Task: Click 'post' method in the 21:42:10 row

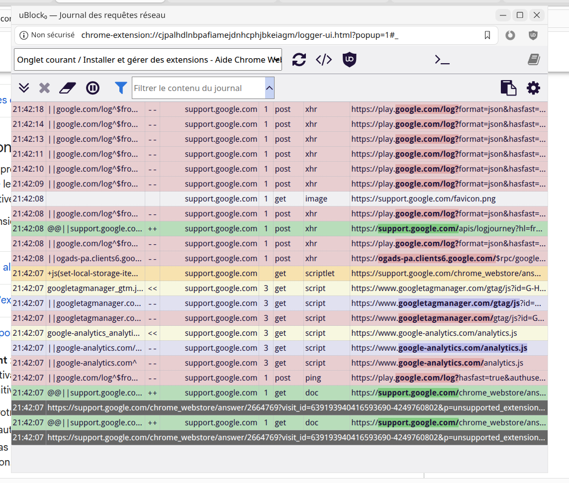Action: (x=288, y=169)
